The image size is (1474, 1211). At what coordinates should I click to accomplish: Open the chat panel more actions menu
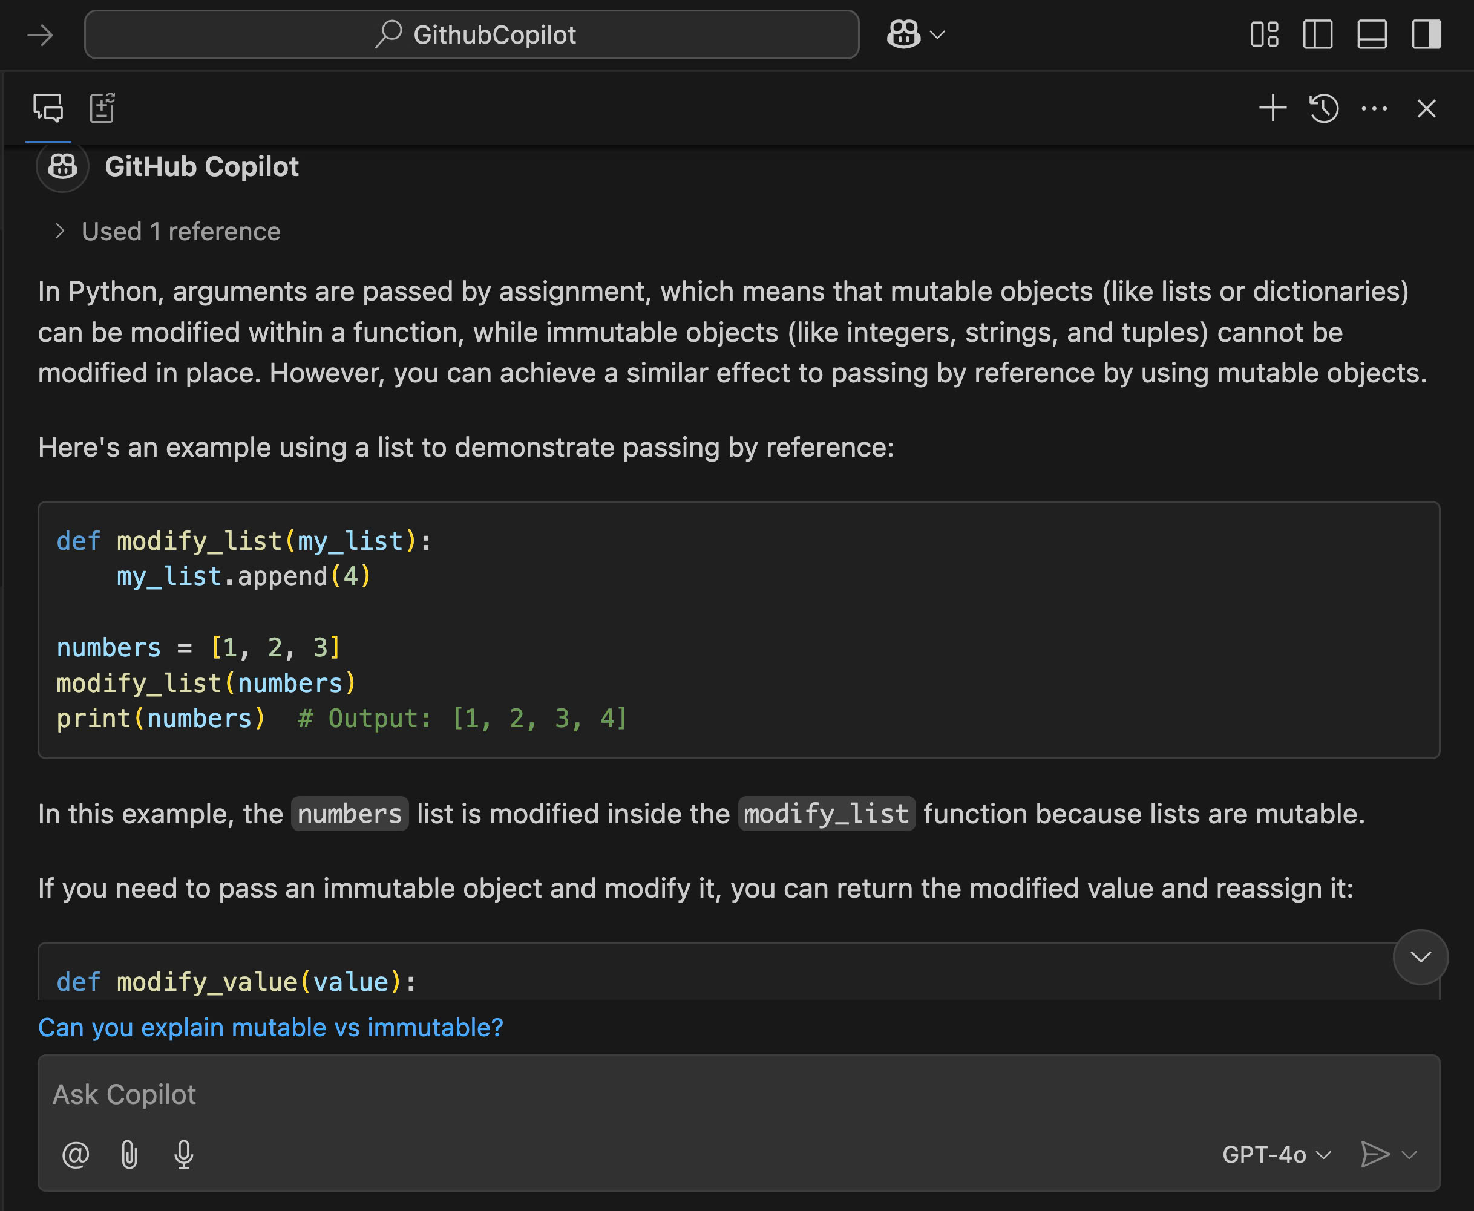click(1374, 108)
